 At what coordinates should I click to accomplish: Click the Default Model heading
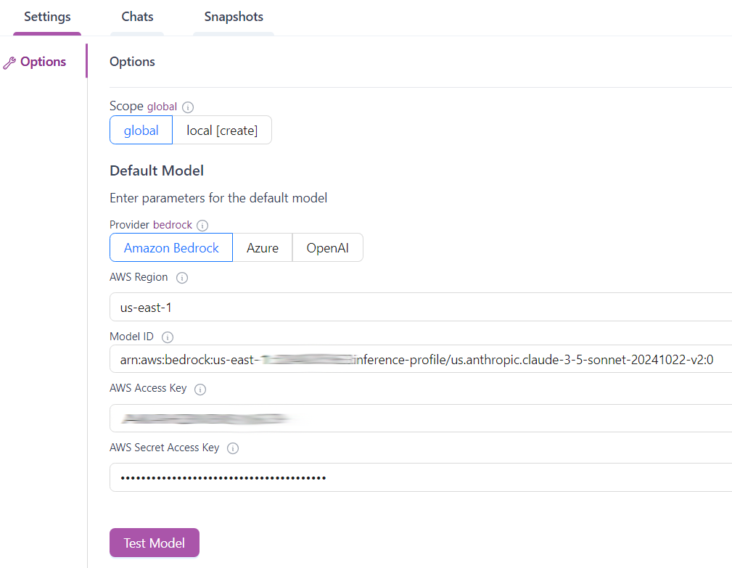click(157, 170)
